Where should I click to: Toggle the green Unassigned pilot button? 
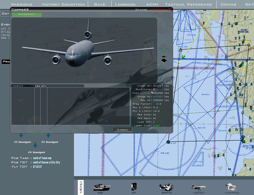26,14
